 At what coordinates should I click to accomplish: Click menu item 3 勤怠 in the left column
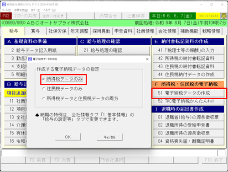(x=16, y=58)
